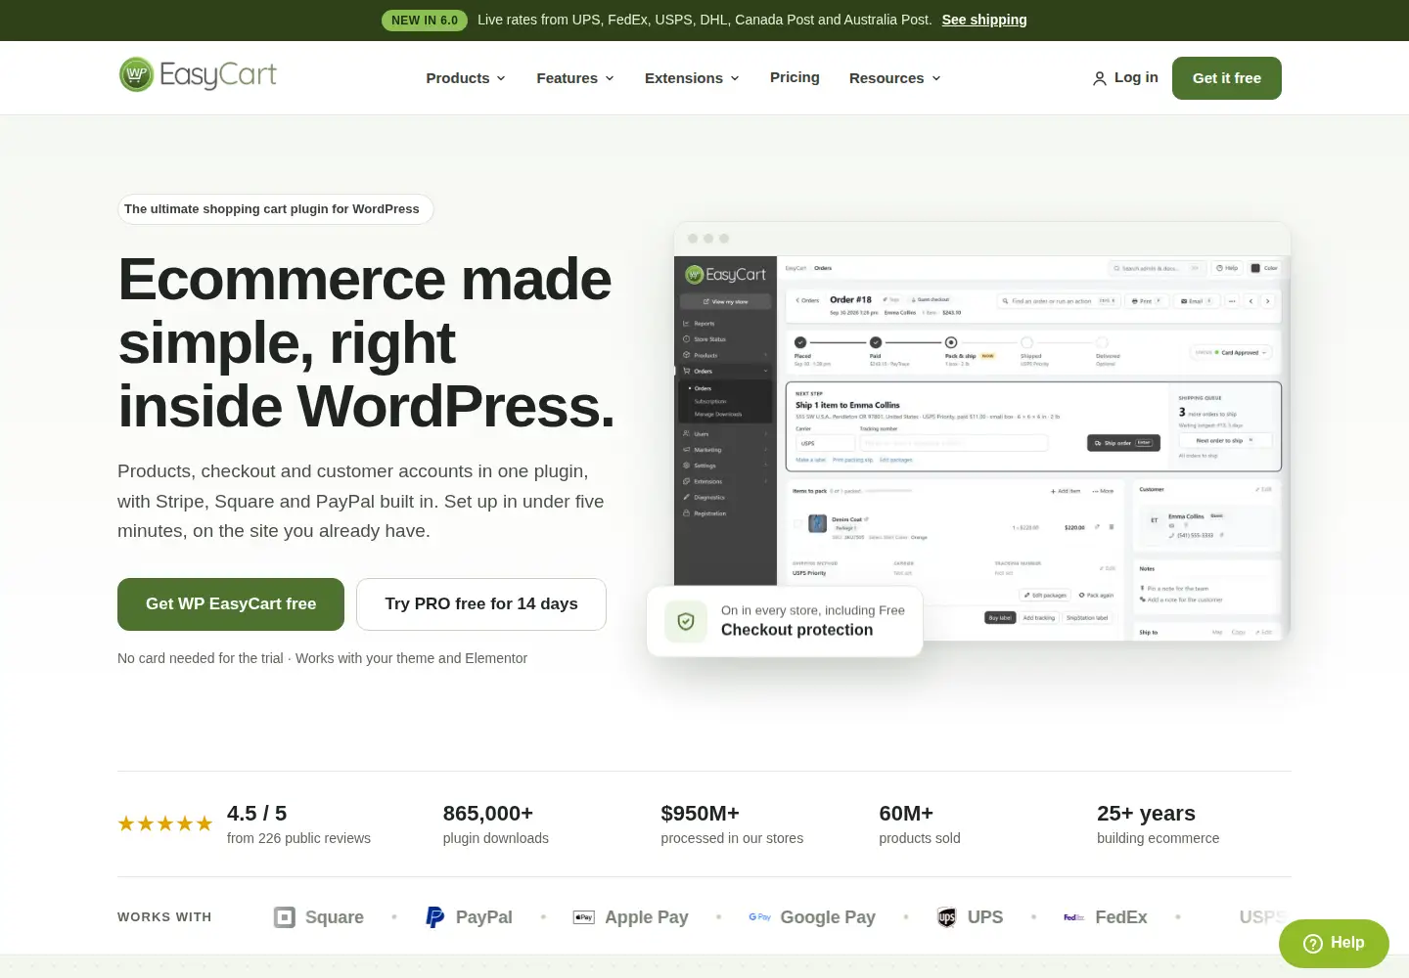Start the Try PRO free for 14 days trial

(x=481, y=604)
